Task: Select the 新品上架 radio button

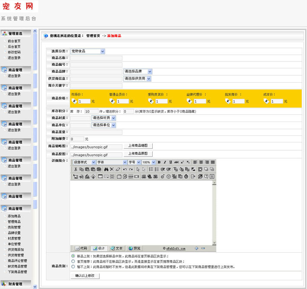Action: click(73, 256)
